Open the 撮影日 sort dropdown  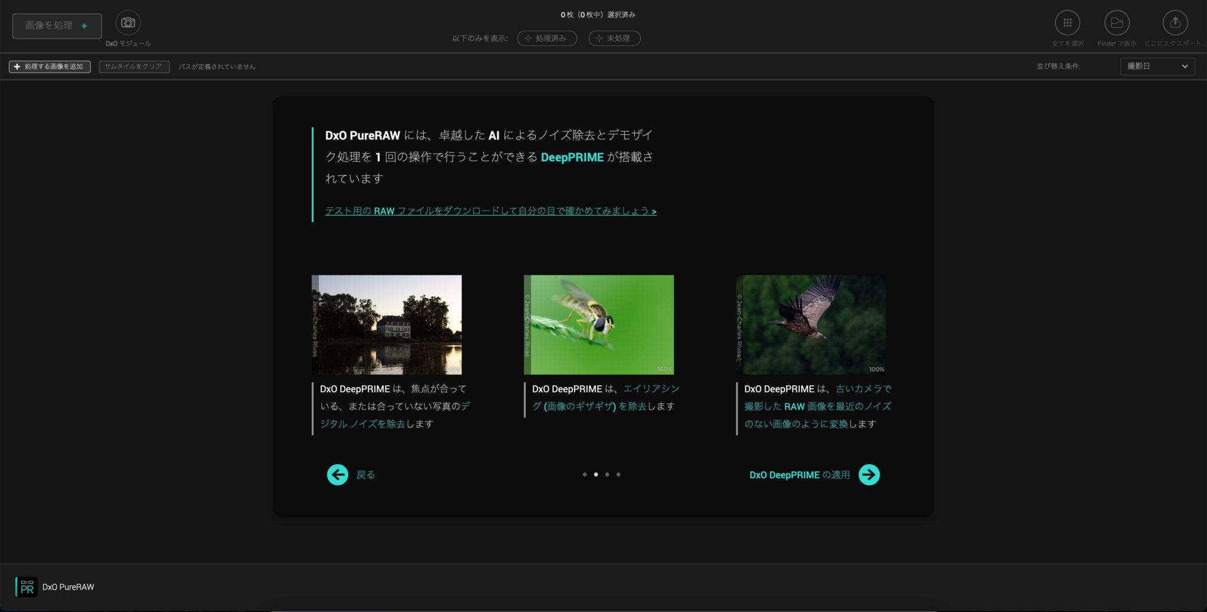click(x=1157, y=67)
